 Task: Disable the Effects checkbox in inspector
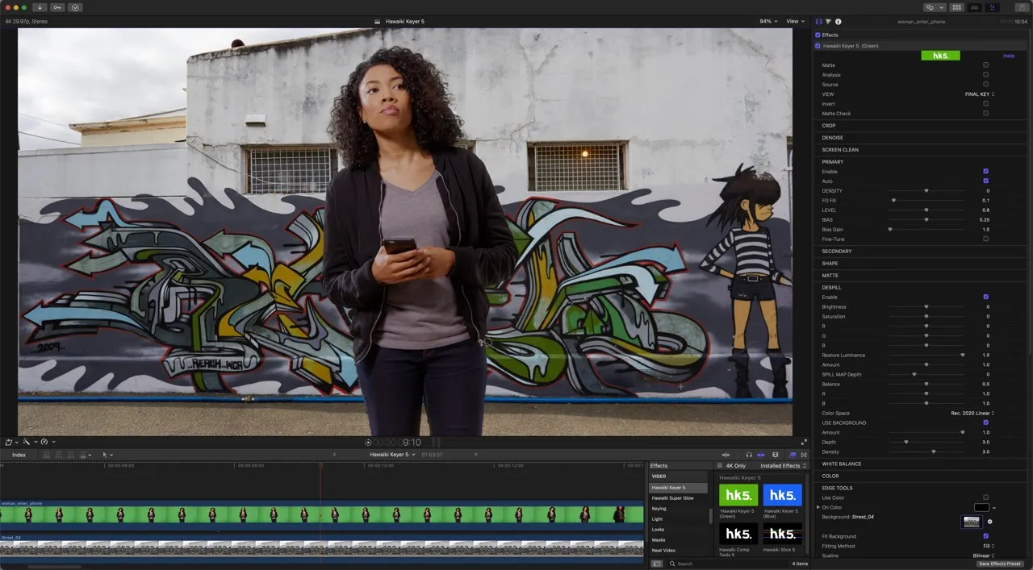click(818, 35)
